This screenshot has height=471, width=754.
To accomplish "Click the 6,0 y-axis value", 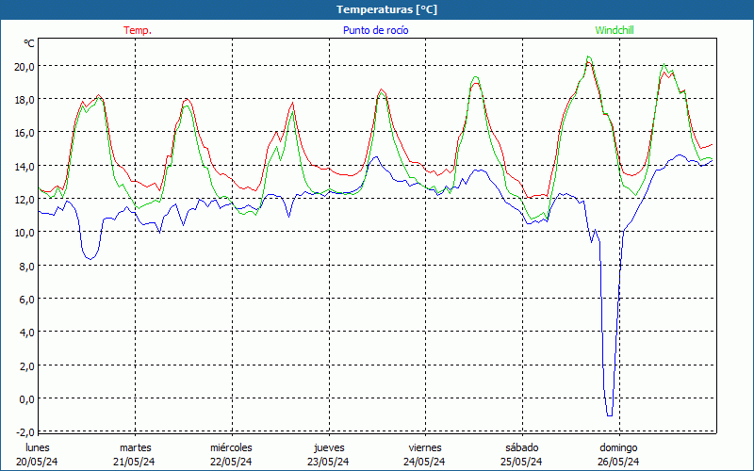I will click(x=26, y=300).
